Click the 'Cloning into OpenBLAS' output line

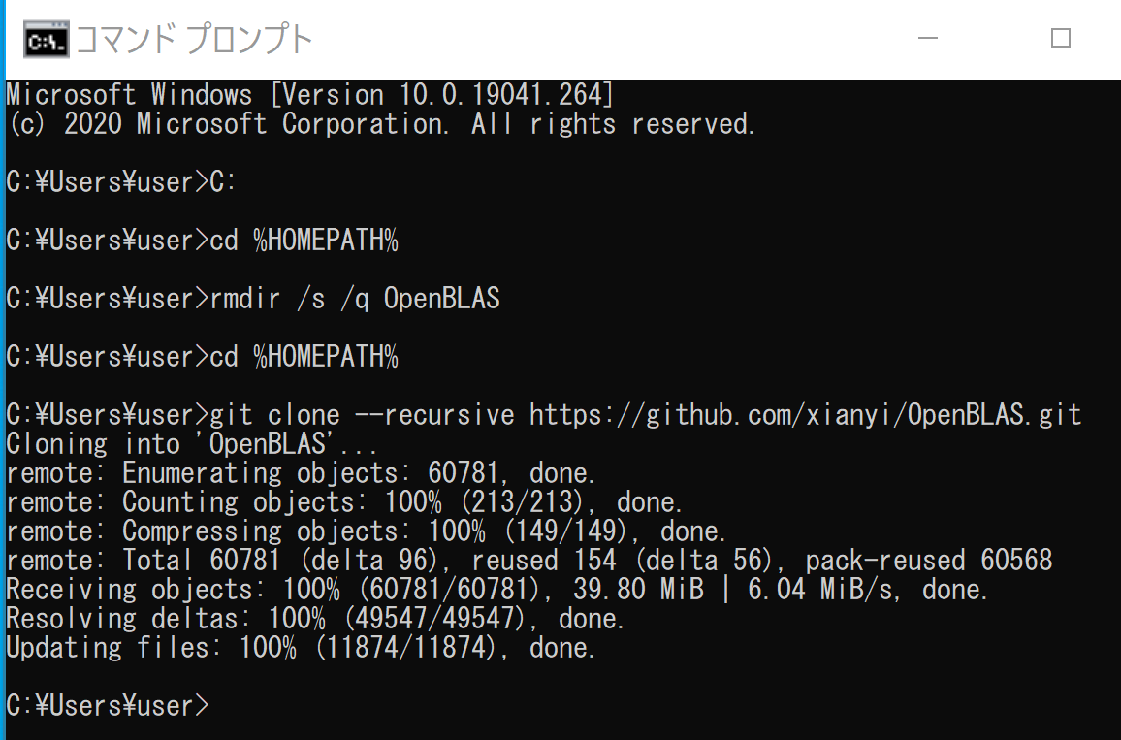tap(192, 444)
